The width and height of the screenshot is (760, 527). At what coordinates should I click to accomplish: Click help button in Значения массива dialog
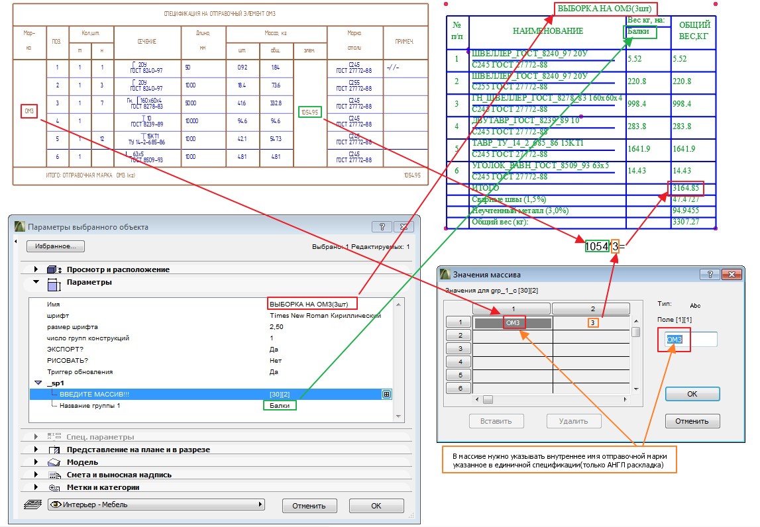click(710, 275)
